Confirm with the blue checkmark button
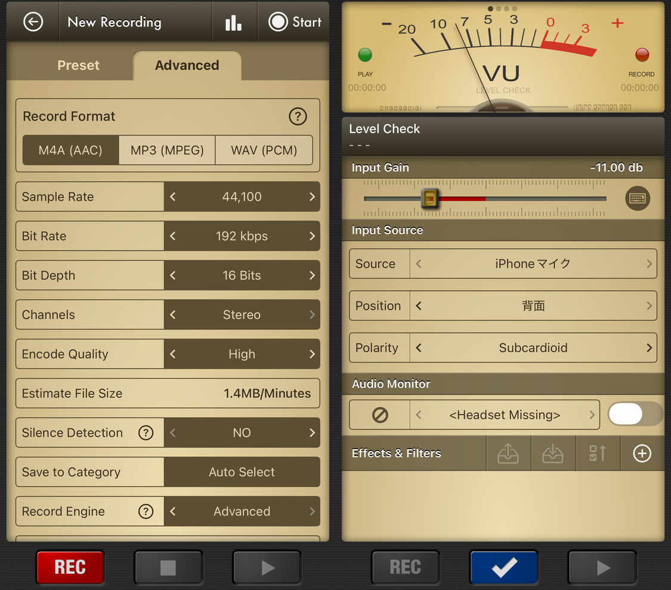This screenshot has height=590, width=671. [504, 567]
